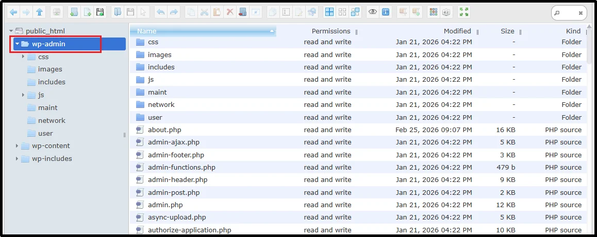This screenshot has height=237, width=597.
Task: Go forward with the right arrow icon
Action: [x=26, y=12]
